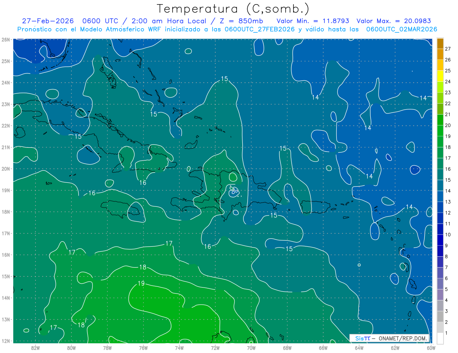Click the '64W' longitude axis label
The image size is (458, 353).
(359, 348)
